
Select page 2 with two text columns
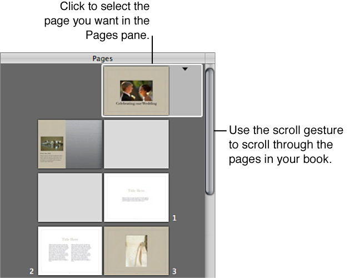coord(70,251)
